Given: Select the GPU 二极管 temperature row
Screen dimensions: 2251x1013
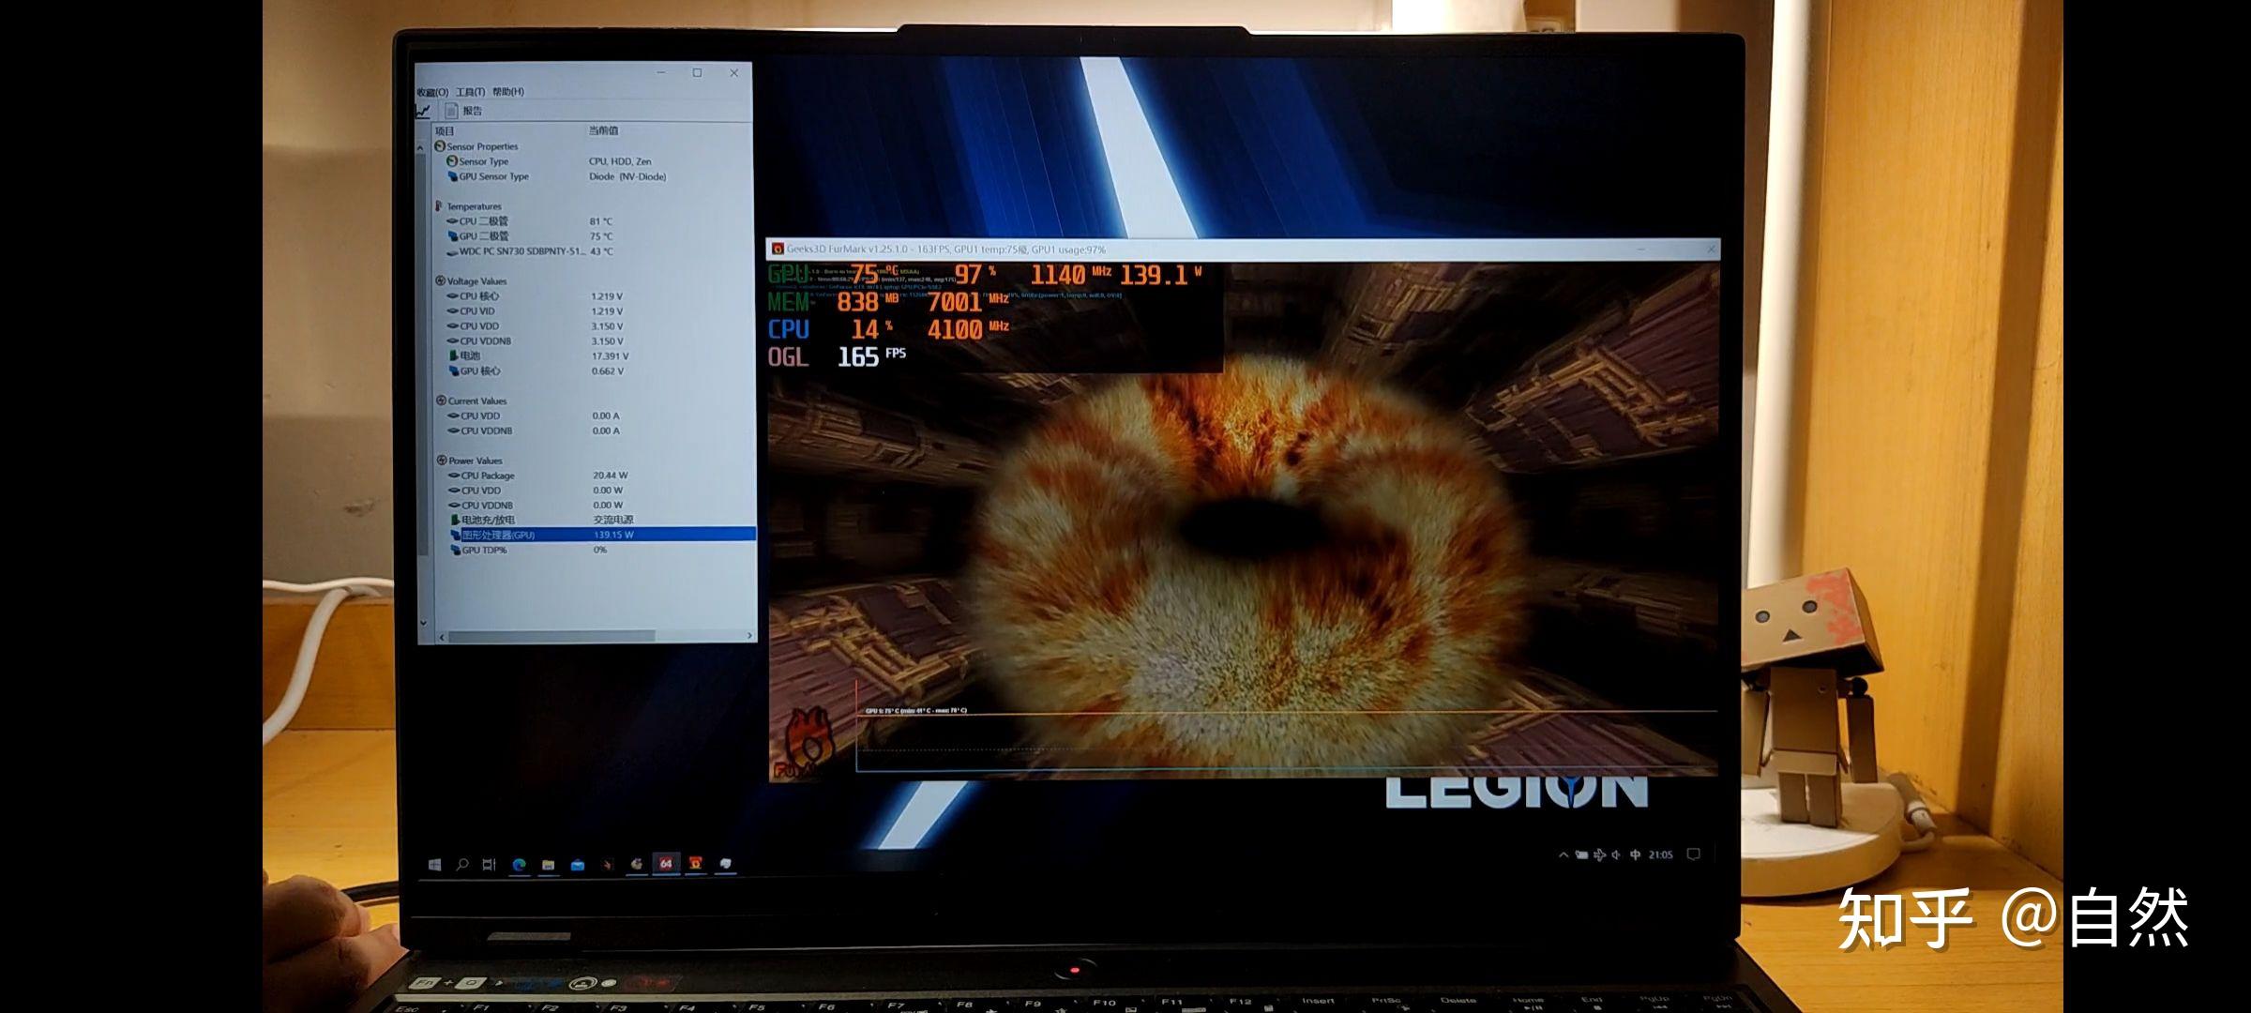Looking at the screenshot, I should click(x=591, y=236).
